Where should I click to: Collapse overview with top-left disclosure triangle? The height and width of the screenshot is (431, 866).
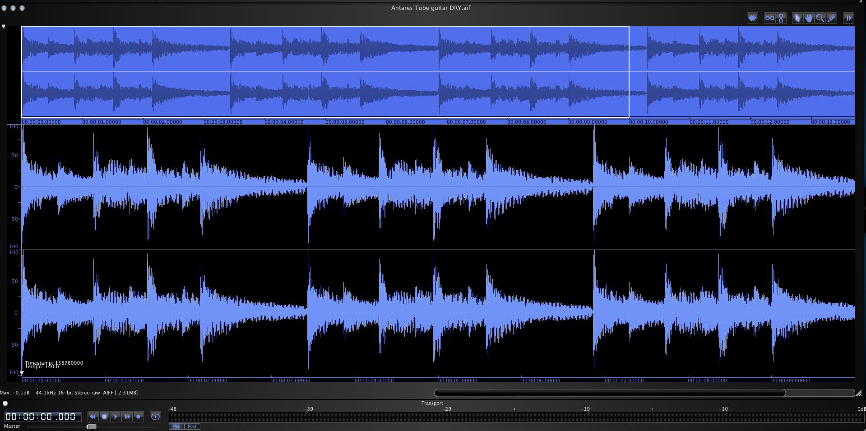[4, 27]
